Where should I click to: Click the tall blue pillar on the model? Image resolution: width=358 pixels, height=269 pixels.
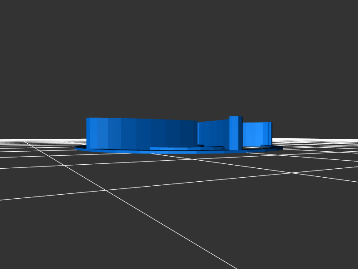[x=233, y=133]
